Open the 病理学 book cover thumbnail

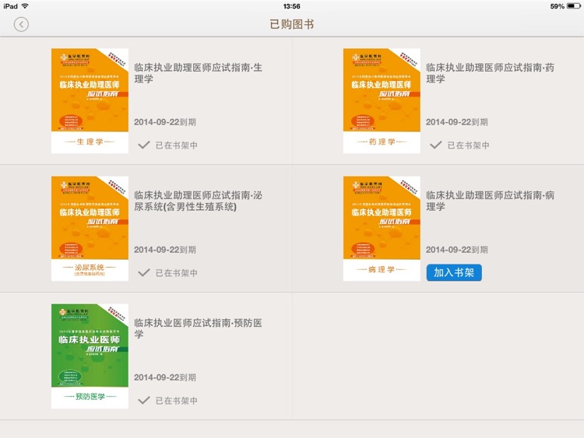pyautogui.click(x=382, y=229)
